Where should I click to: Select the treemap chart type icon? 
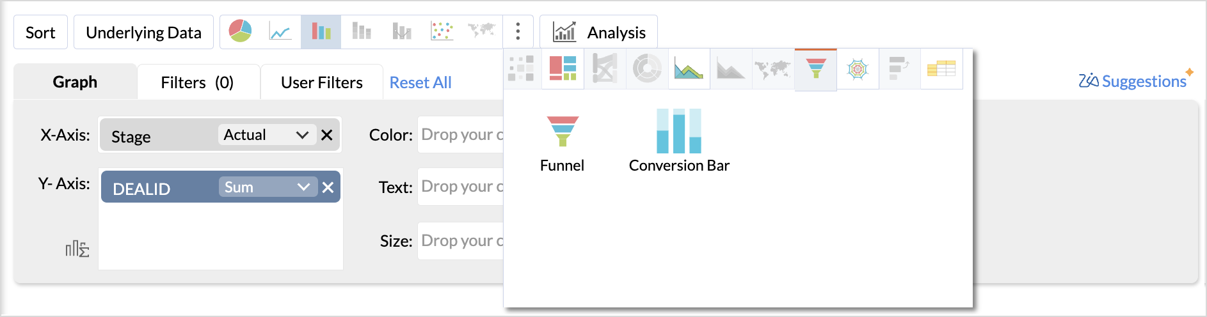(563, 68)
